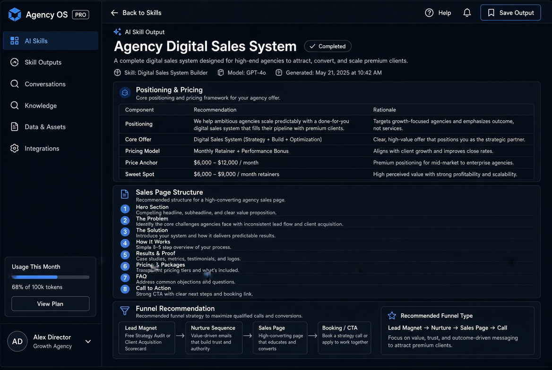Click the Knowledge magnifier icon
This screenshot has height=370, width=552.
pos(15,105)
